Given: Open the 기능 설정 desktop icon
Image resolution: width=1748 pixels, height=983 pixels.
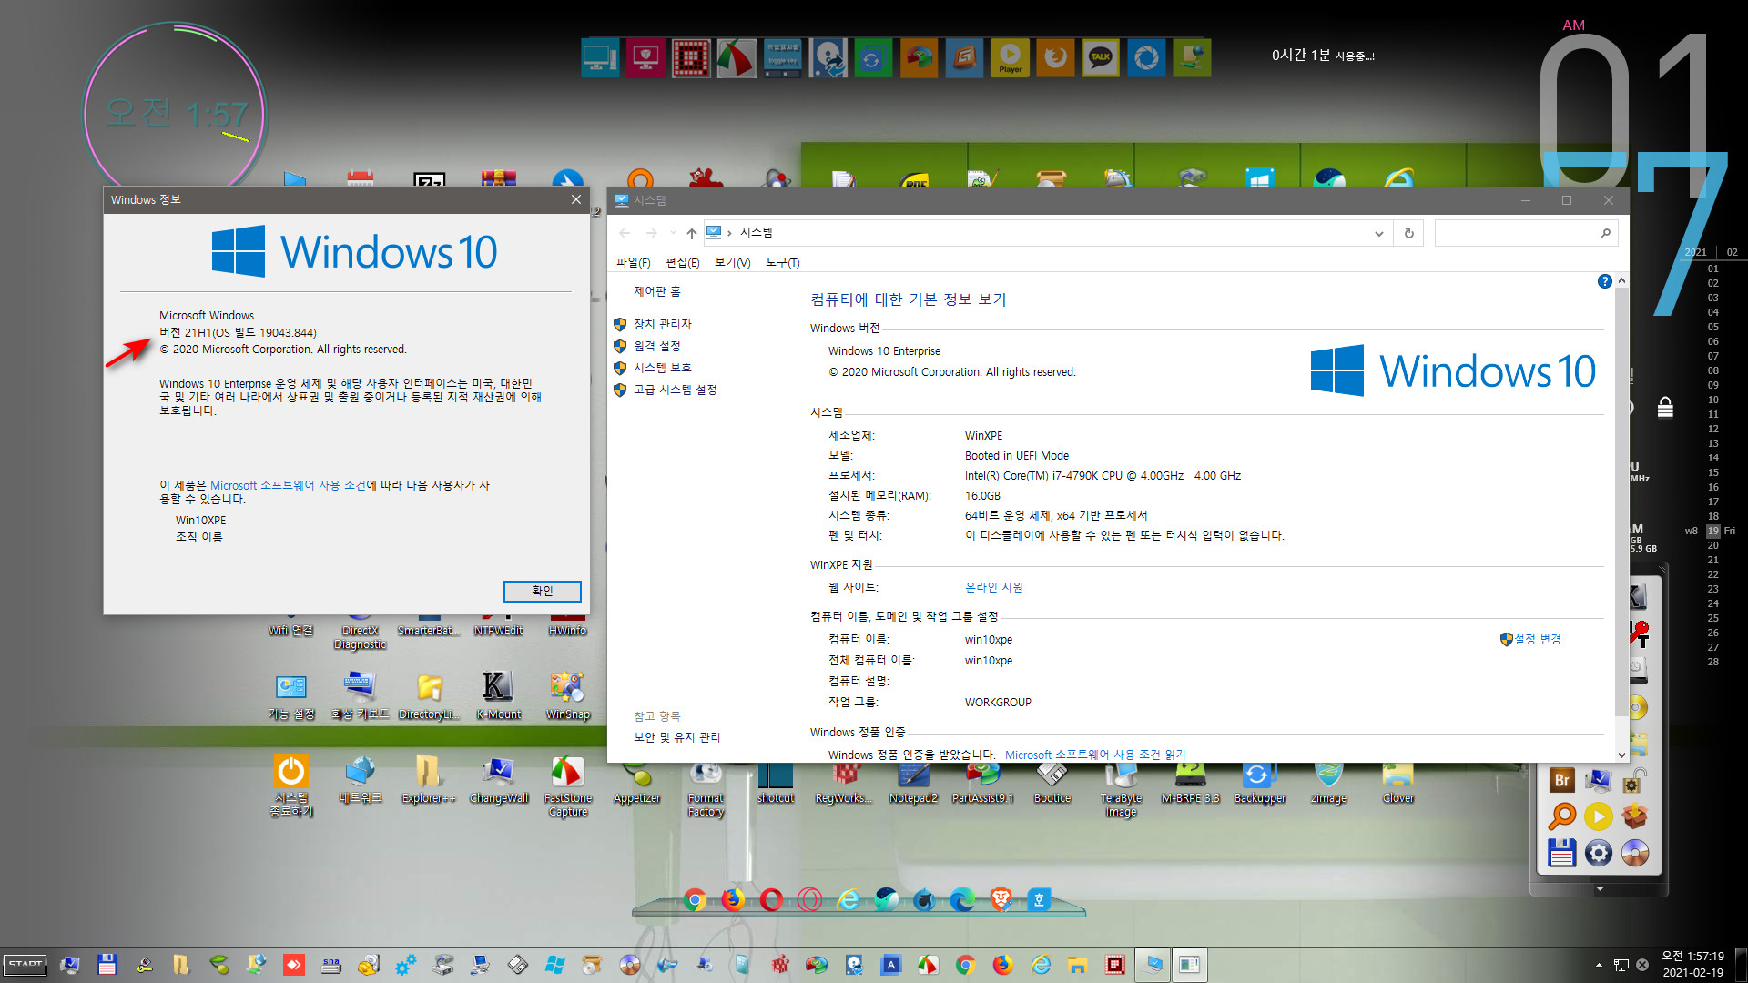Looking at the screenshot, I should pyautogui.click(x=291, y=696).
